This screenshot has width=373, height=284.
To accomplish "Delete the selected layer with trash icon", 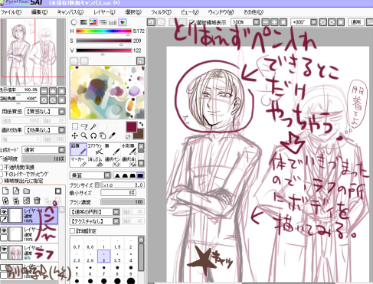I will tap(37, 201).
